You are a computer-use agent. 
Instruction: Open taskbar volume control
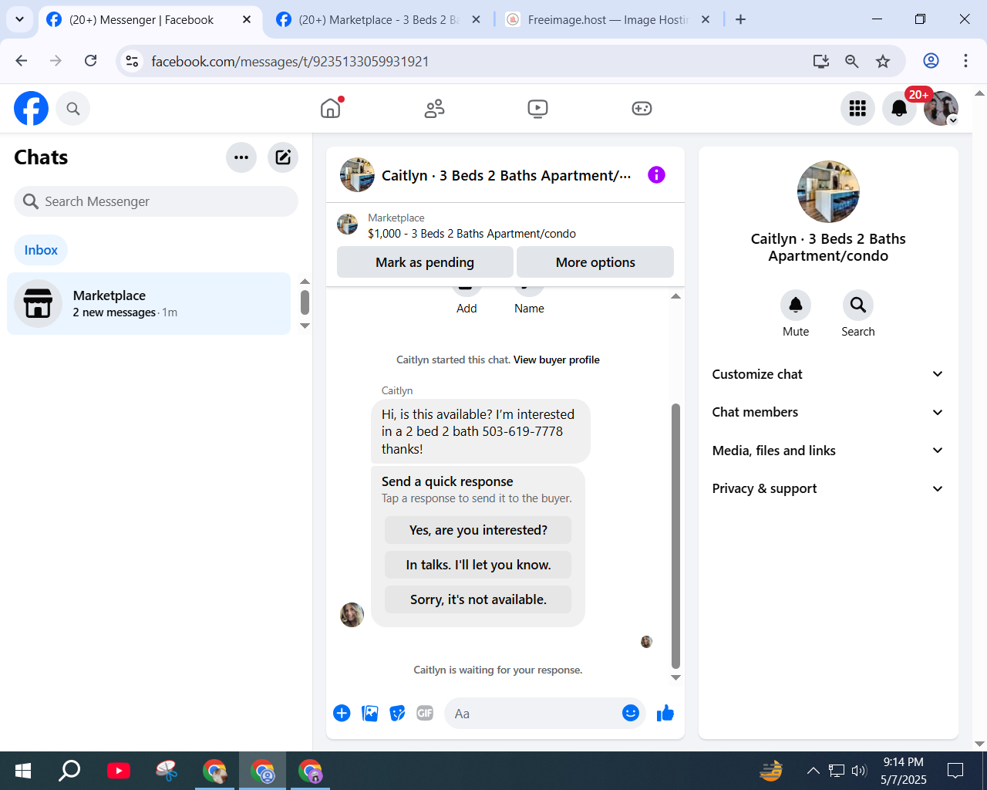(859, 770)
